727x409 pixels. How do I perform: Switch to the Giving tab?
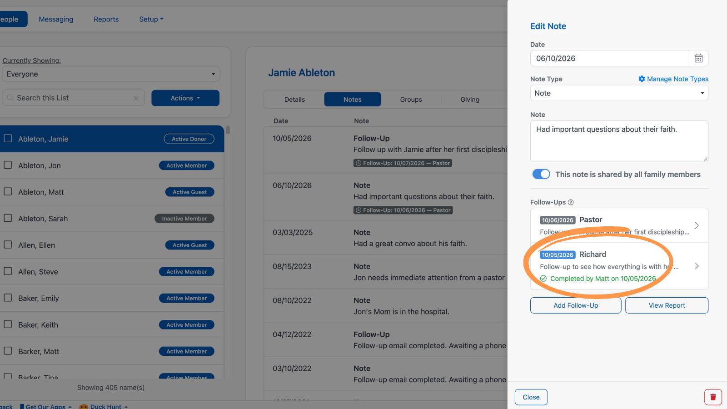coord(470,100)
